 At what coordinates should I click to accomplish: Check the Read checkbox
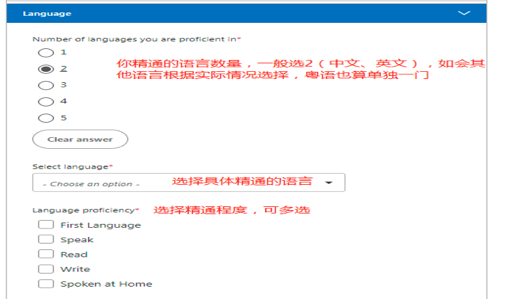click(46, 254)
